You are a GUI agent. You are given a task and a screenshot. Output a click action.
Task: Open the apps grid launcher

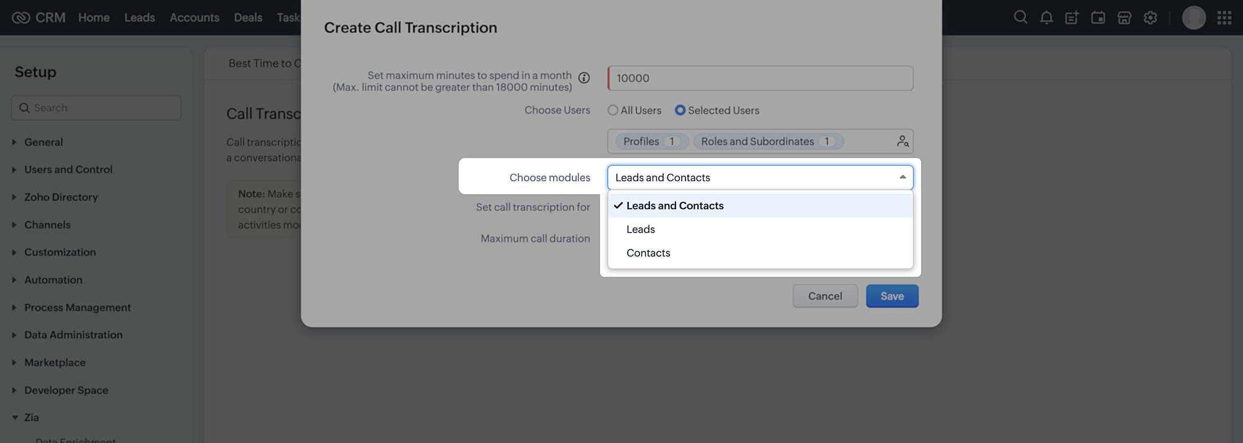pos(1224,17)
